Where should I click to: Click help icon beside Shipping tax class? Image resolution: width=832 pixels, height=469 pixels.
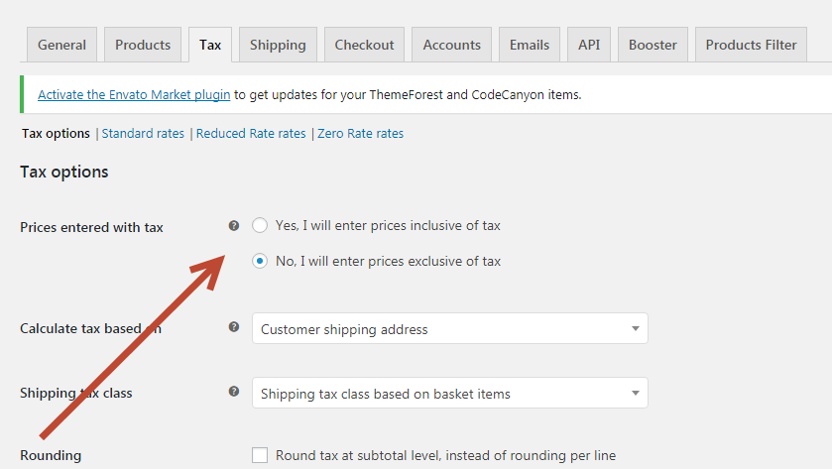pyautogui.click(x=233, y=392)
